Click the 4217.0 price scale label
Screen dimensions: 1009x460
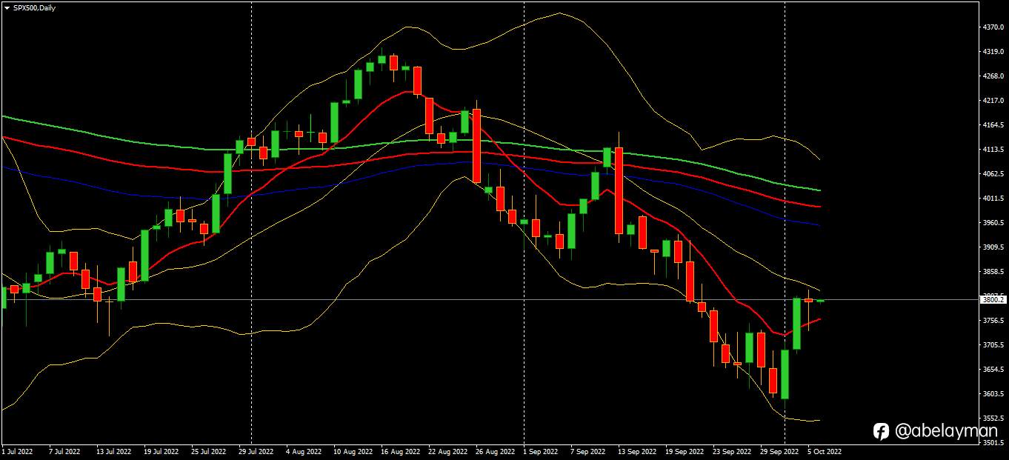pos(993,101)
